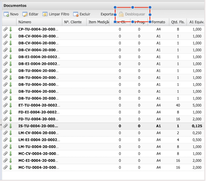
Task: Click green arrow on LM-CV-0004-20-000 row
Action: click(10, 133)
